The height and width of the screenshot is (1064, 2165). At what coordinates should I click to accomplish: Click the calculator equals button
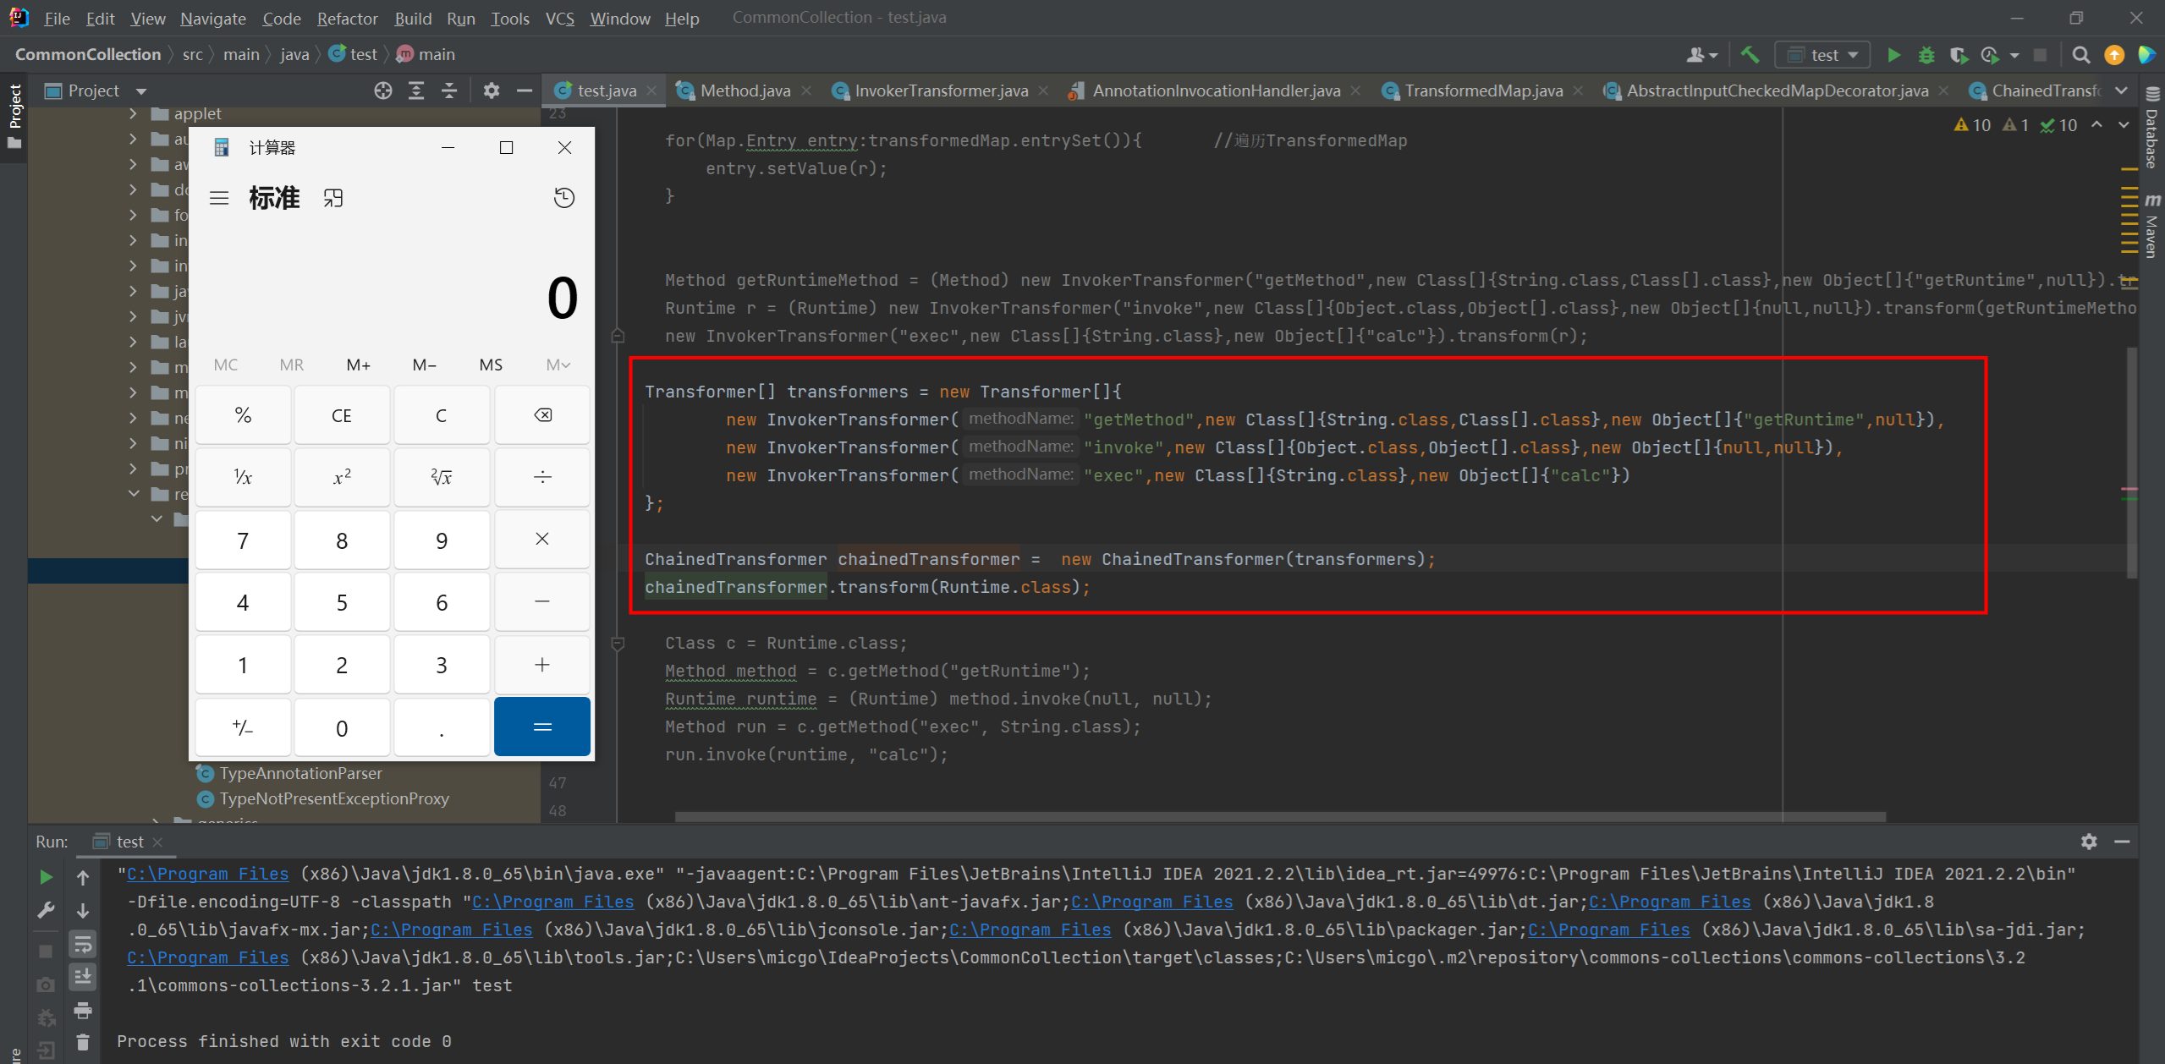click(x=542, y=727)
